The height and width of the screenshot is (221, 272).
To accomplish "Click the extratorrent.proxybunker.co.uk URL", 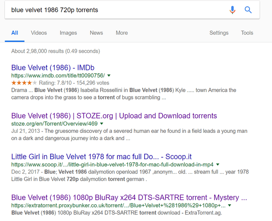I will pyautogui.click(x=118, y=206).
